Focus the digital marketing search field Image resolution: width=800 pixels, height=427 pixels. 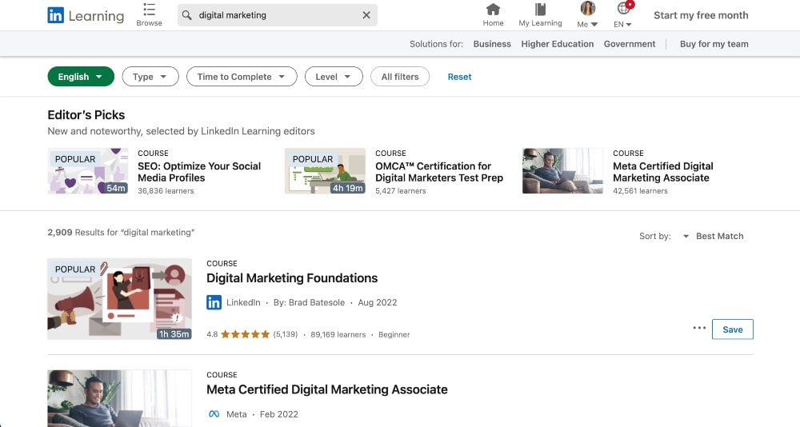coord(277,15)
